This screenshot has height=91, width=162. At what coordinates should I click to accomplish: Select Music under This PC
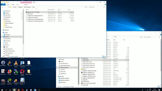click(x=6, y=43)
